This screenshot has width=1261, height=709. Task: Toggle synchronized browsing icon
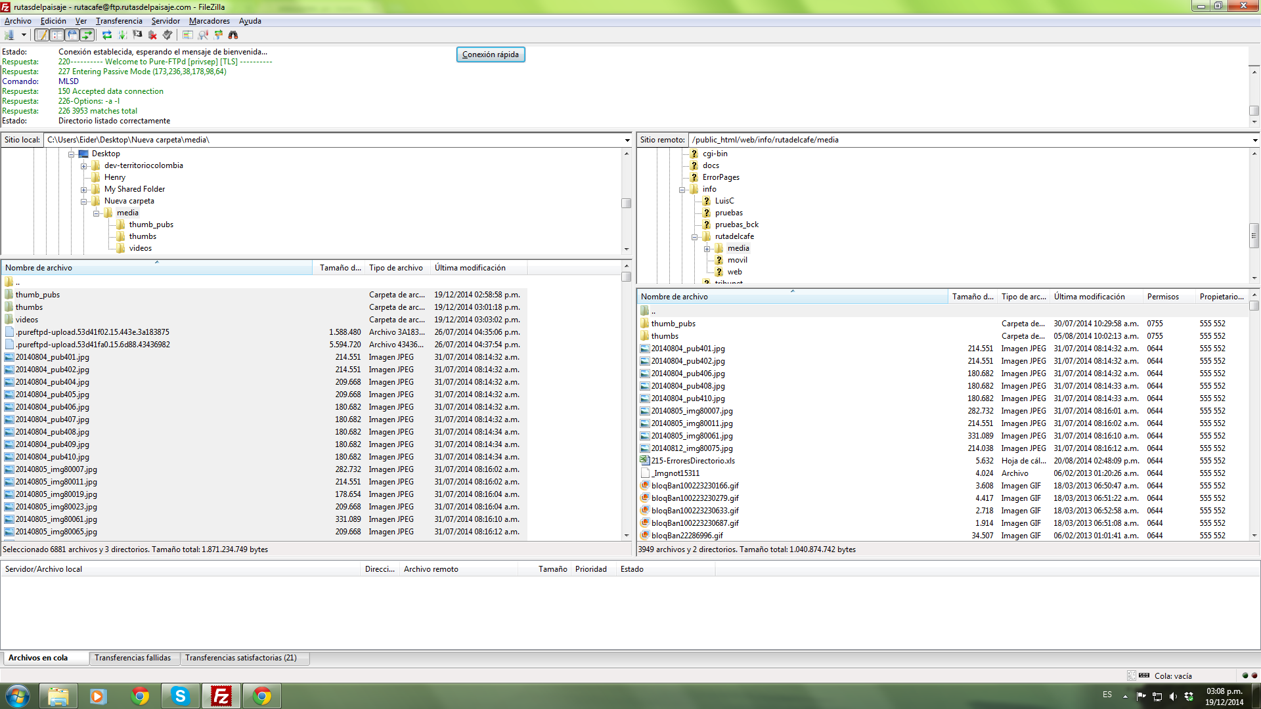tap(218, 35)
